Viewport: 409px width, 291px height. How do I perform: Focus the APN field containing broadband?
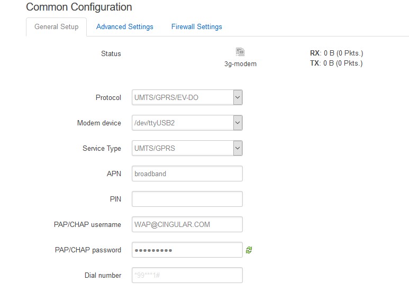pyautogui.click(x=187, y=174)
